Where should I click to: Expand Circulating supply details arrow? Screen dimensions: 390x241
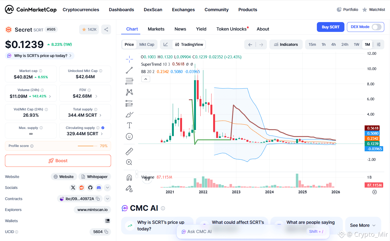point(102,134)
